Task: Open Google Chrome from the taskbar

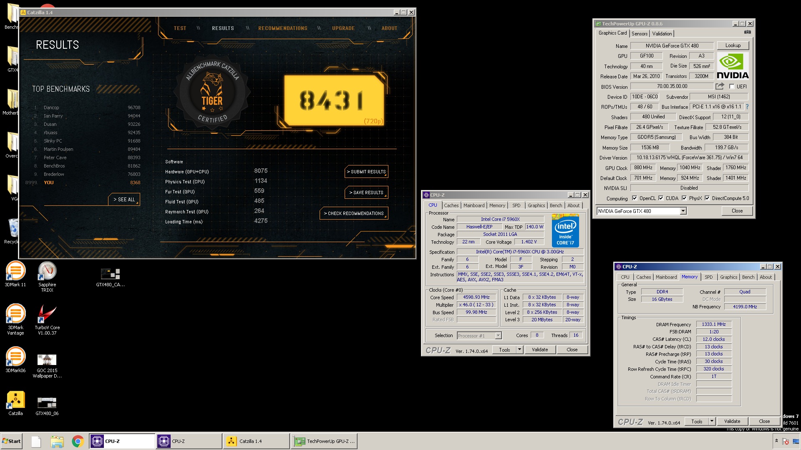Action: [x=77, y=441]
